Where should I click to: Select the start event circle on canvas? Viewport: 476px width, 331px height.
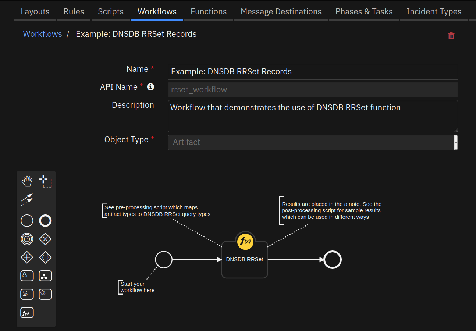164,260
